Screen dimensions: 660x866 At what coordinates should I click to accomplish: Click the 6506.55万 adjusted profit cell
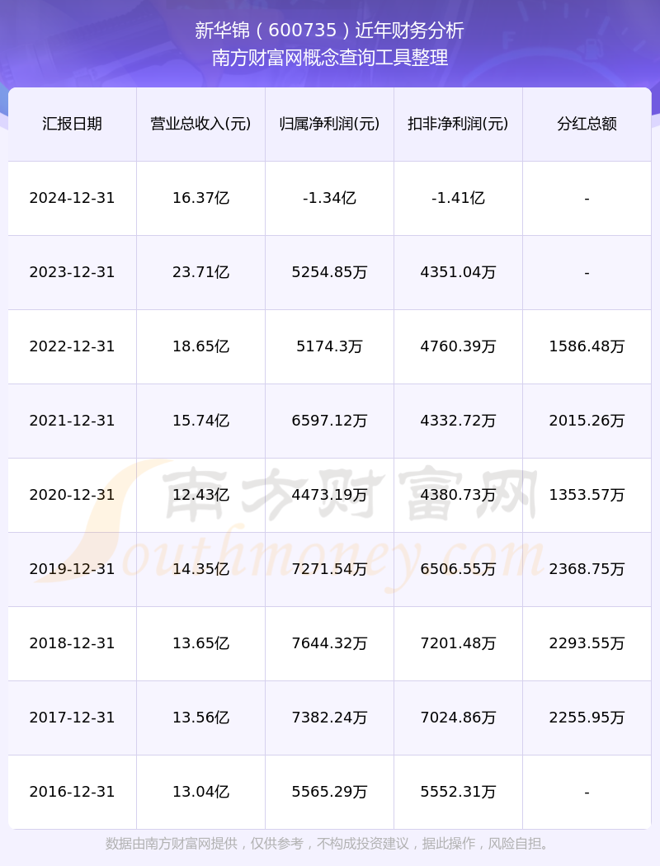(458, 569)
